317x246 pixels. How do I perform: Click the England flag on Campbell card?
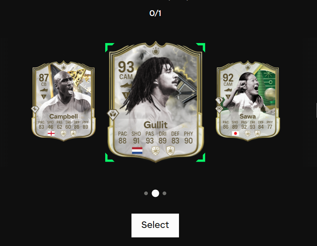[51, 133]
